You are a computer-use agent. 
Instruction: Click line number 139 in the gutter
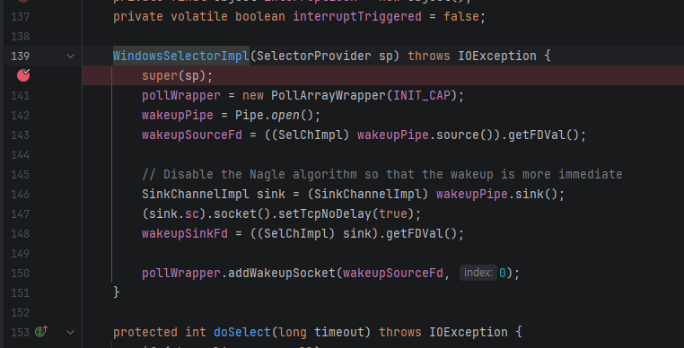(21, 57)
